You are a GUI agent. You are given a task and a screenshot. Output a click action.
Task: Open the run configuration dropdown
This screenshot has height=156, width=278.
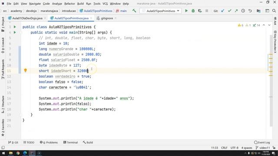161,11
